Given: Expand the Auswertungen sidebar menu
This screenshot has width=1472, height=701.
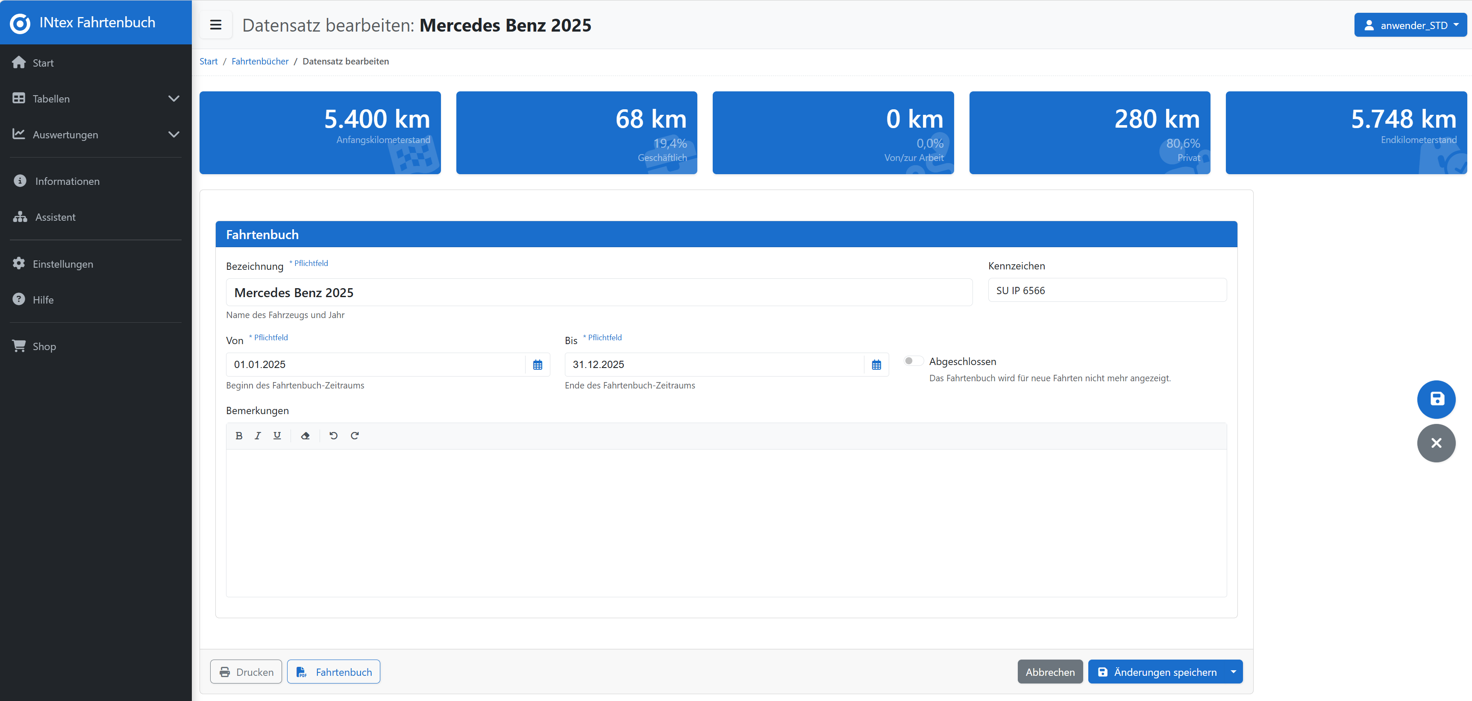Looking at the screenshot, I should [95, 135].
